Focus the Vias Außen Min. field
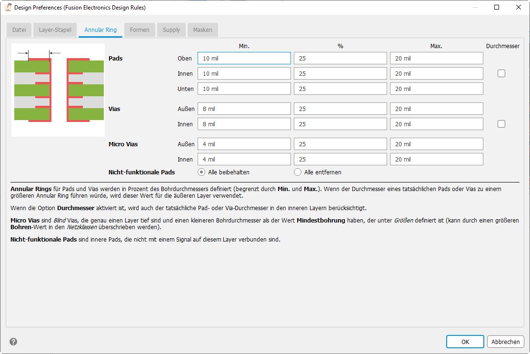The height and width of the screenshot is (354, 530). [244, 109]
